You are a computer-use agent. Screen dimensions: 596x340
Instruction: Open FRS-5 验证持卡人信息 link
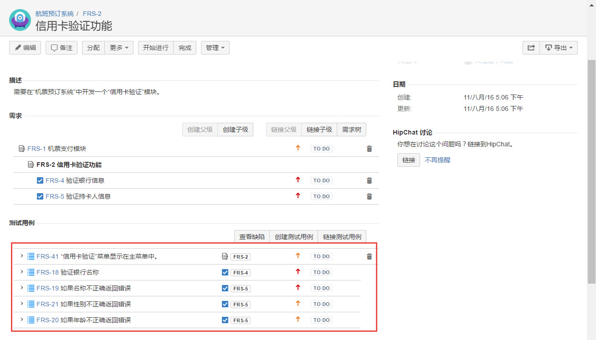point(78,196)
